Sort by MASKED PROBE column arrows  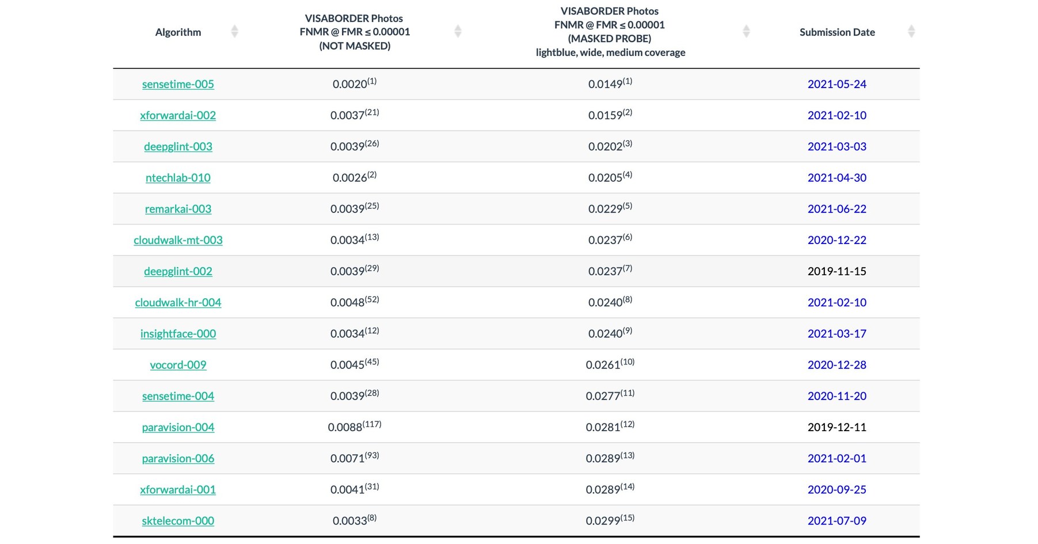(x=746, y=32)
